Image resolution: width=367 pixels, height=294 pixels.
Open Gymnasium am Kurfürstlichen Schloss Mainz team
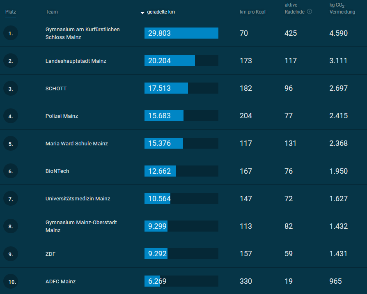(x=83, y=33)
